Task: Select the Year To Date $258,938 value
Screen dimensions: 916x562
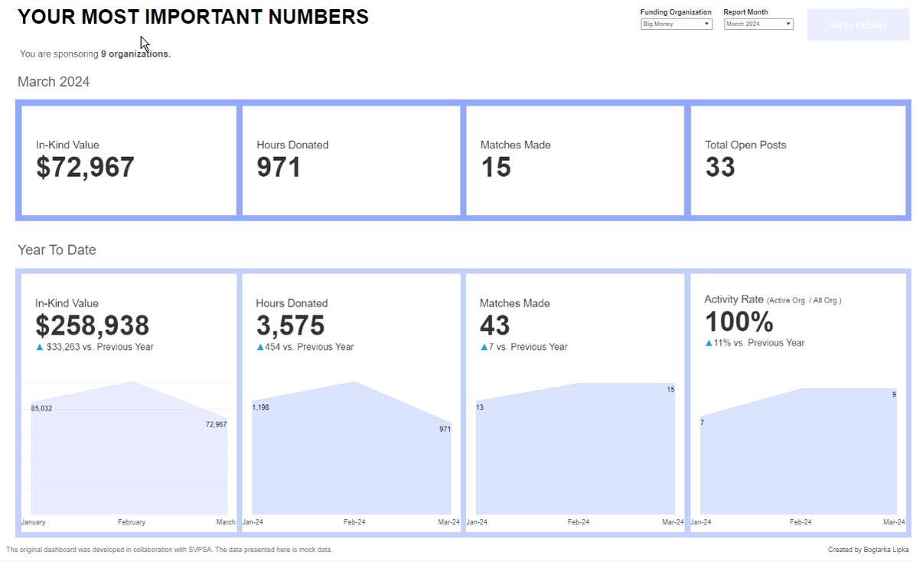Action: [93, 325]
